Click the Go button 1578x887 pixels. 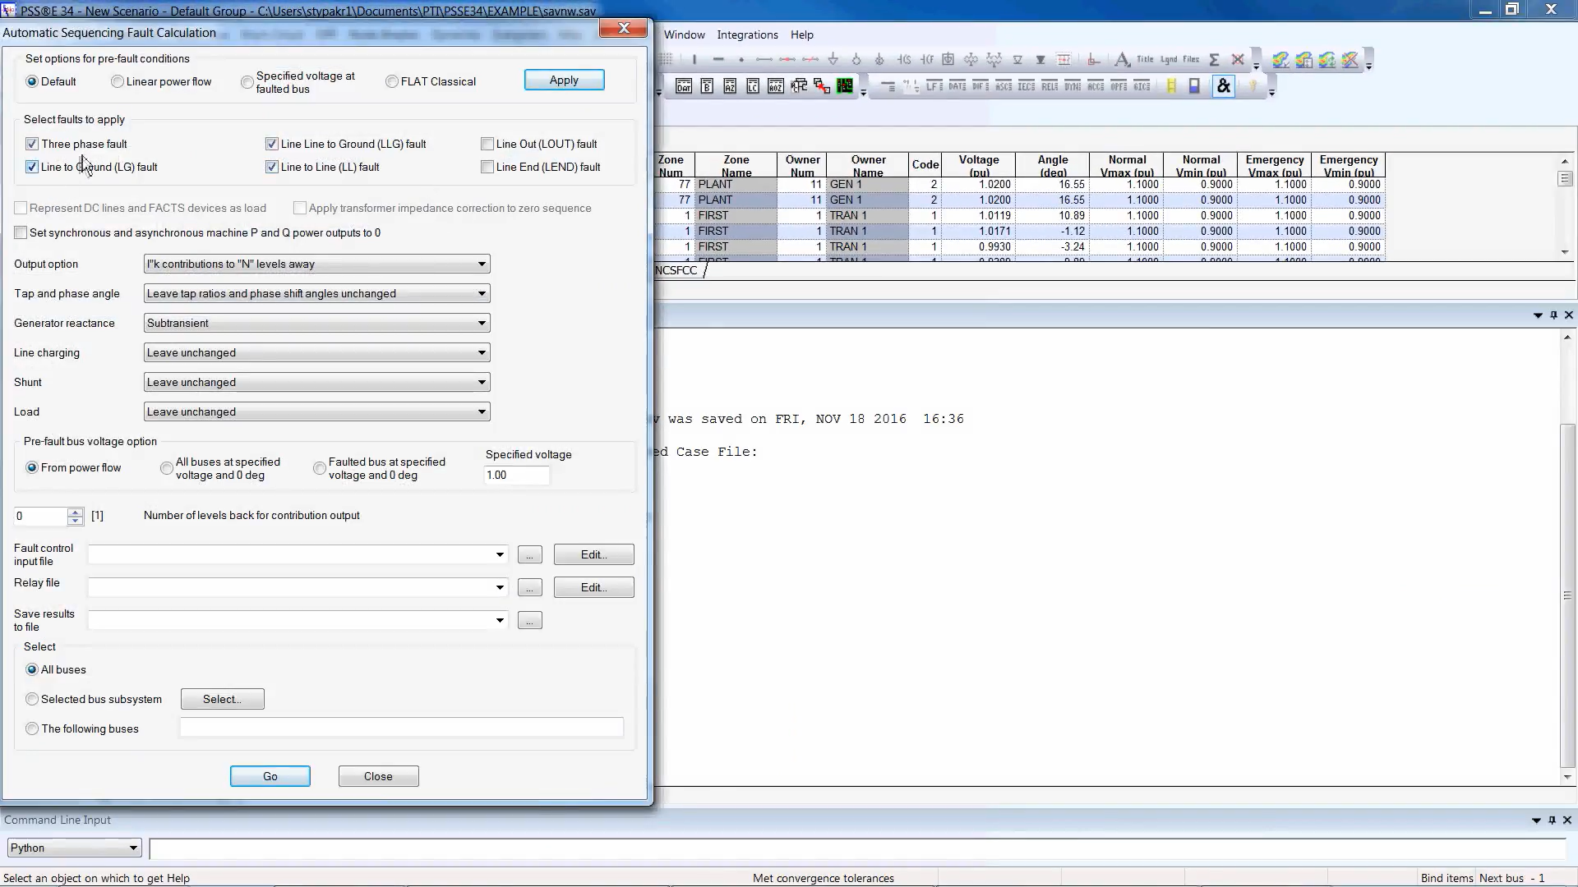(270, 776)
